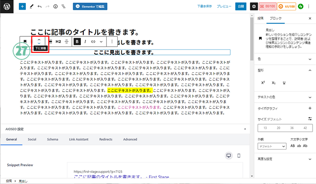Expand the 色 color panel
Screen dimensions: 316x184
(310, 59)
